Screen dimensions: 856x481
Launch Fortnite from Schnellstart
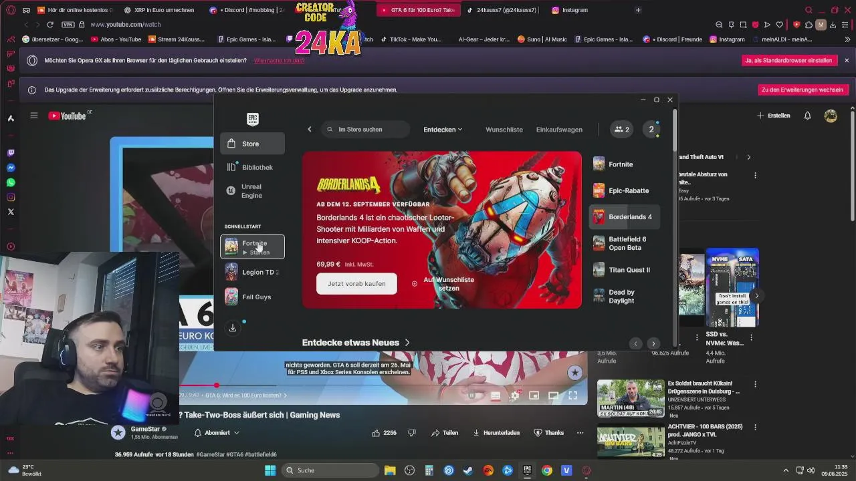[x=252, y=247]
